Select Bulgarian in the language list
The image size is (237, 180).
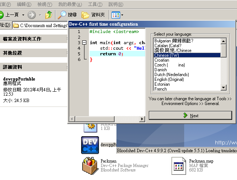tap(187, 41)
